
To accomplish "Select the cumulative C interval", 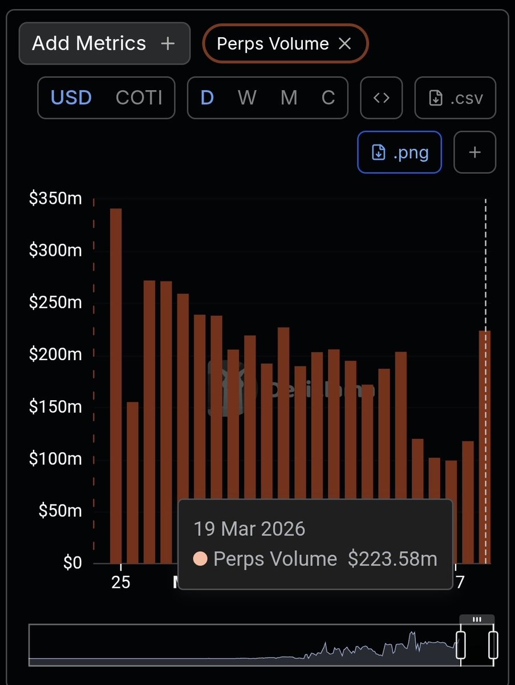I will [328, 98].
